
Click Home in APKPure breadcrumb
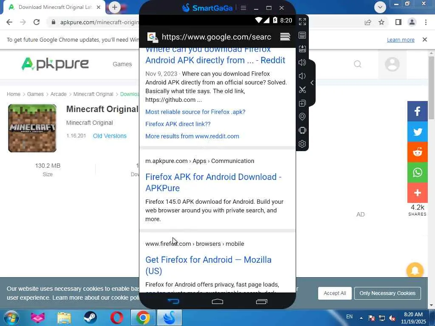coord(13,94)
